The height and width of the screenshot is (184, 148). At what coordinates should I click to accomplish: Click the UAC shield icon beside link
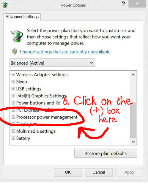click(x=15, y=52)
